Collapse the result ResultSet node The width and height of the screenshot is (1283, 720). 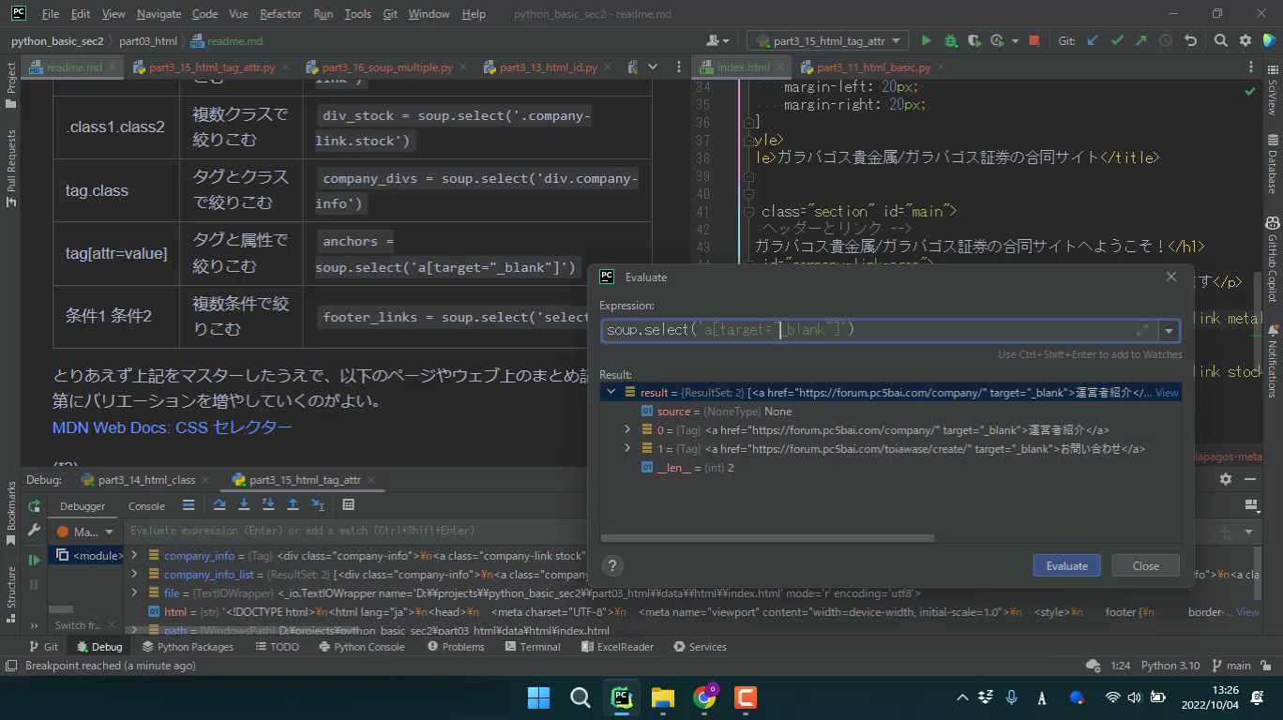click(611, 393)
